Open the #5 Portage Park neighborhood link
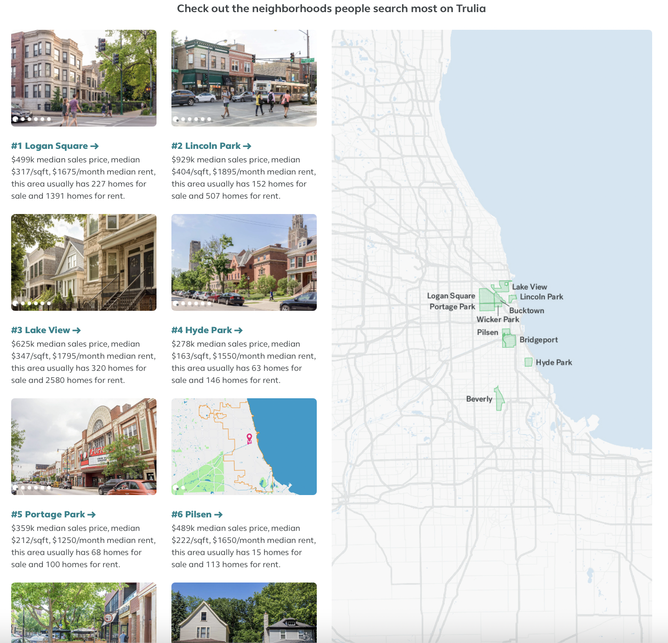668x643 pixels. (54, 515)
